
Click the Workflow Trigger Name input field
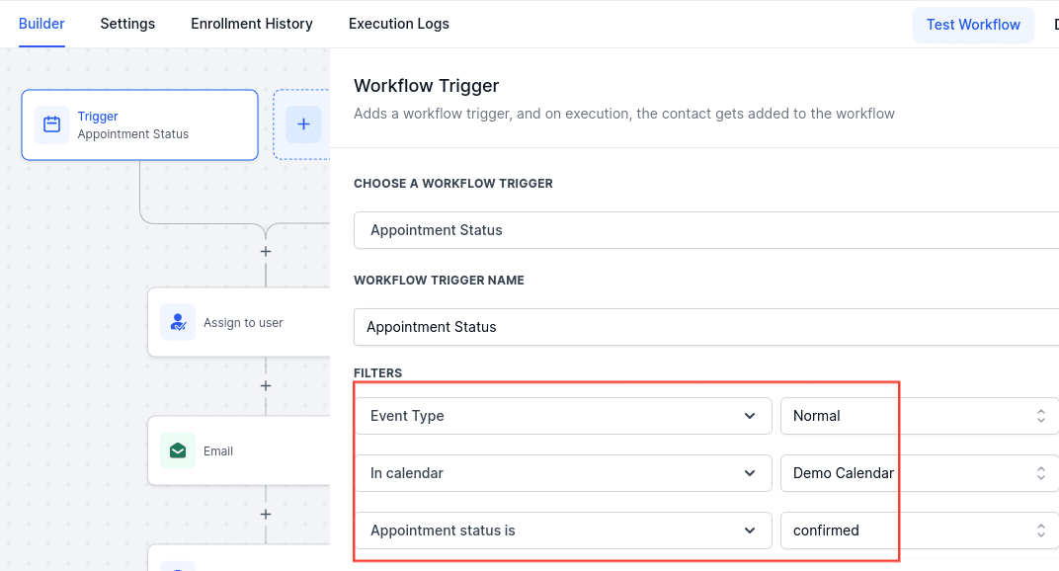tap(706, 327)
